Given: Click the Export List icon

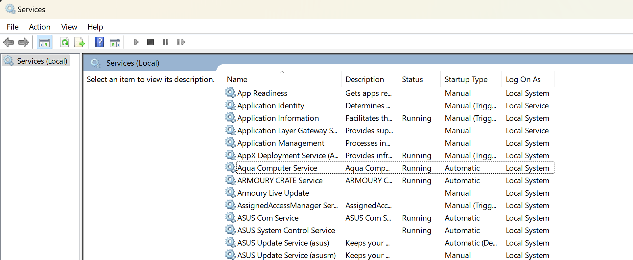Looking at the screenshot, I should [80, 42].
